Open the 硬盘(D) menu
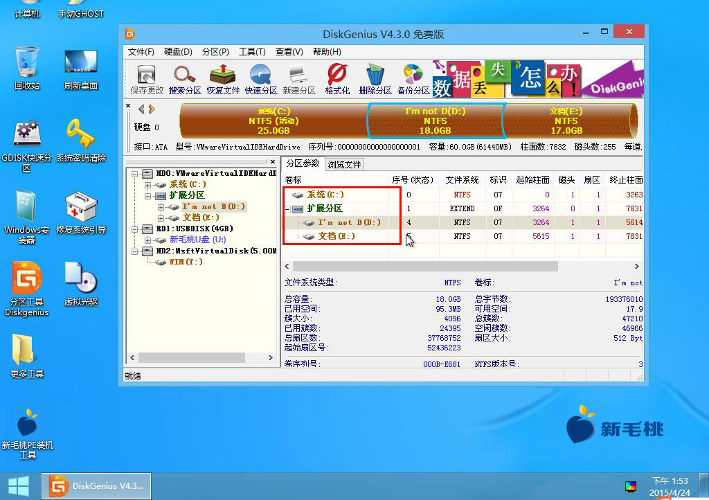Viewport: 709px width, 500px height. click(x=178, y=52)
